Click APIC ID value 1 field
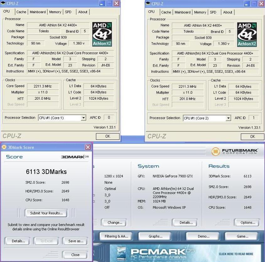 tap(253, 118)
